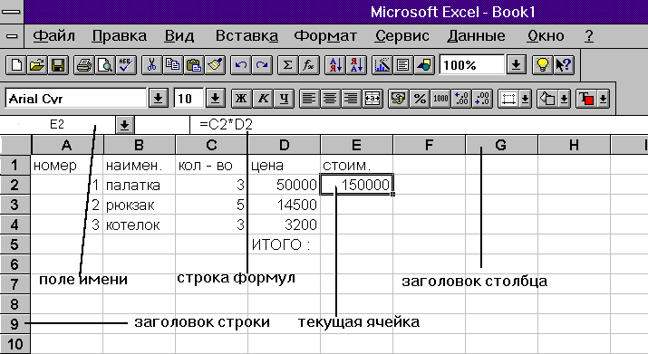This screenshot has height=354, width=648.
Task: Click the Arial Cyr font name box
Action: 76,99
